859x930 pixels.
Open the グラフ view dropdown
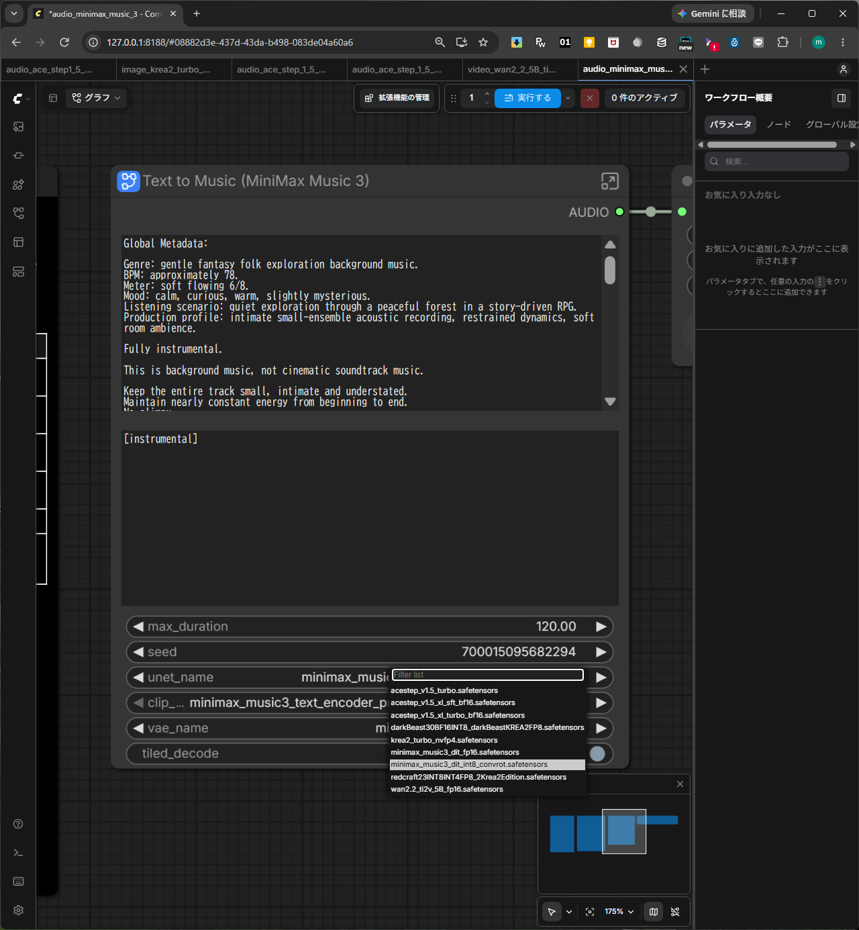click(x=97, y=98)
